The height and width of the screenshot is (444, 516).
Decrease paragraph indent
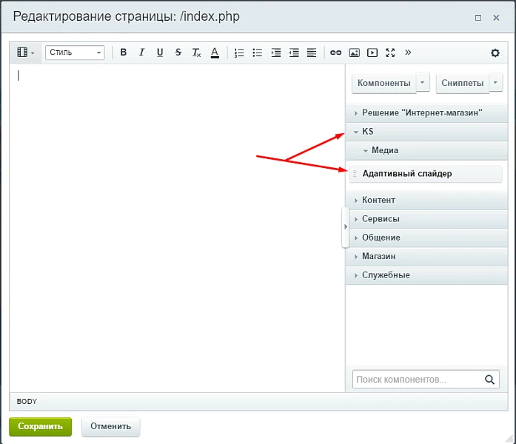pos(294,53)
